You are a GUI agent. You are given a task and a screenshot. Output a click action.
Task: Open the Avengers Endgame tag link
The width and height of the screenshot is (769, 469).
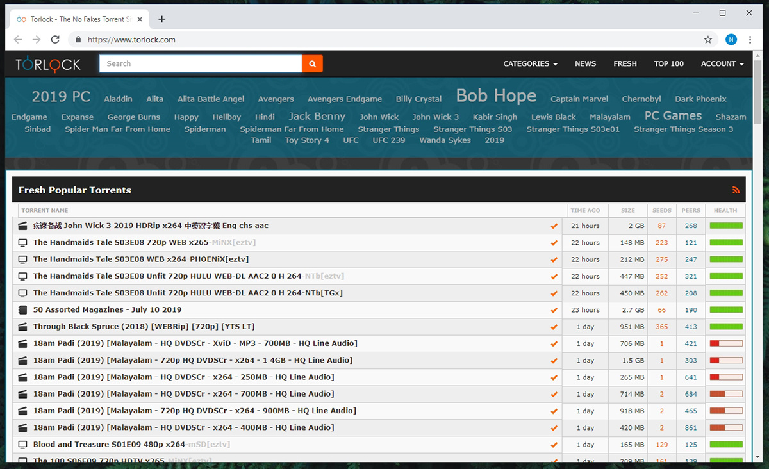(x=345, y=99)
